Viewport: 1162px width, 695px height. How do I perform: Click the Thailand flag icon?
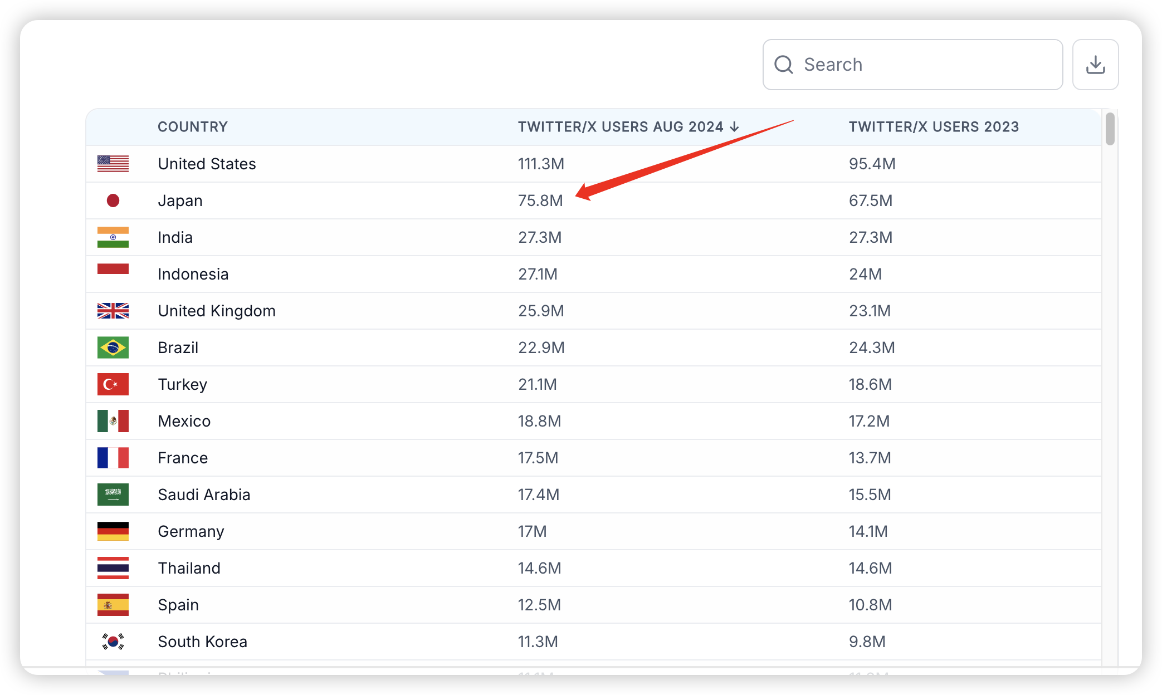click(113, 568)
